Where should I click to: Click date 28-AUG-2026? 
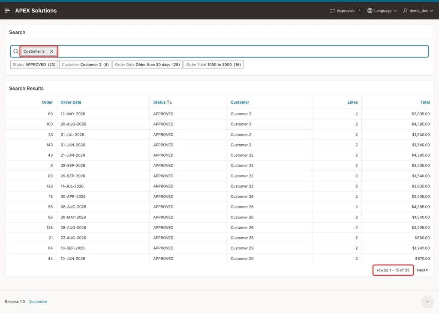click(73, 228)
